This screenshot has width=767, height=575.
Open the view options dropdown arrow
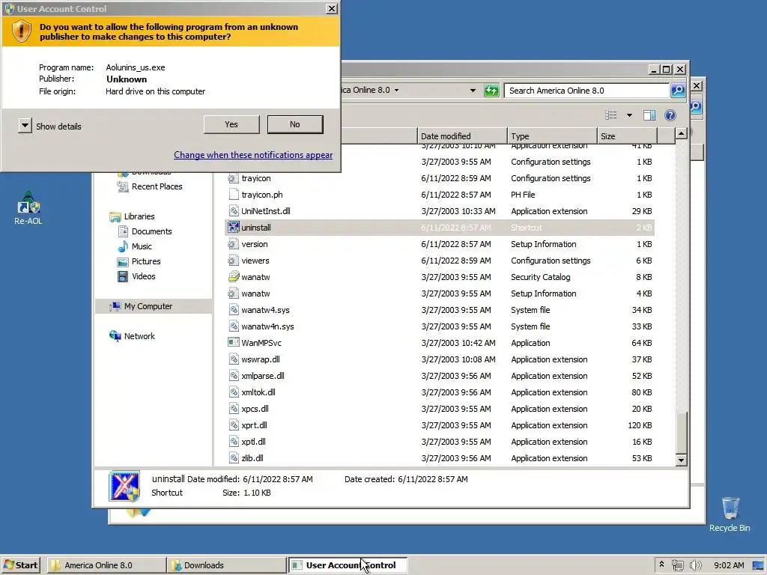tap(629, 115)
